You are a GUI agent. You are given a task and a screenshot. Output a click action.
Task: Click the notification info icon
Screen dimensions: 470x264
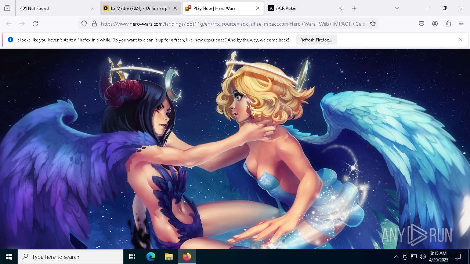(10, 40)
